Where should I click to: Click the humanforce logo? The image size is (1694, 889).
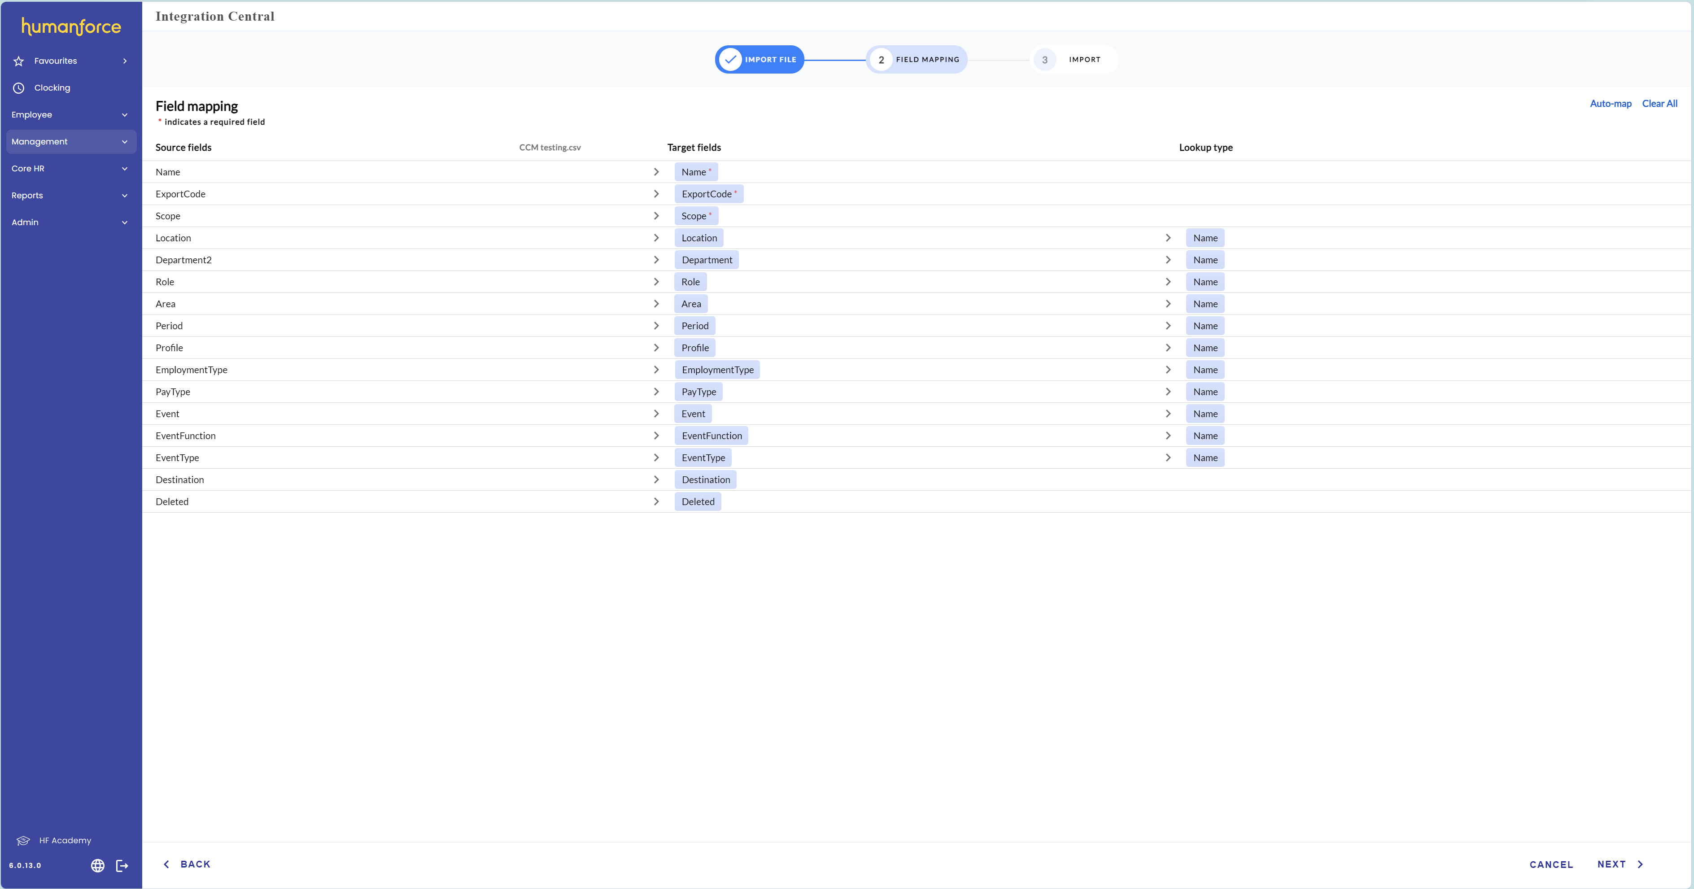[71, 26]
